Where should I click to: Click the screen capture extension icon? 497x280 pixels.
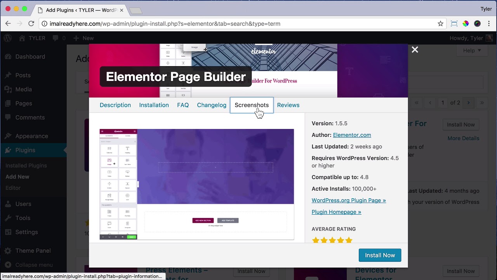pyautogui.click(x=454, y=24)
